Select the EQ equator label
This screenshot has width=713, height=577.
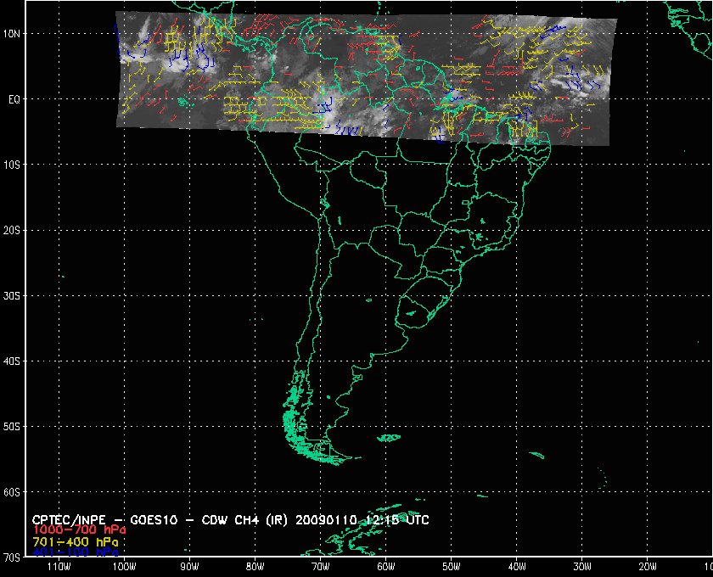tap(14, 99)
